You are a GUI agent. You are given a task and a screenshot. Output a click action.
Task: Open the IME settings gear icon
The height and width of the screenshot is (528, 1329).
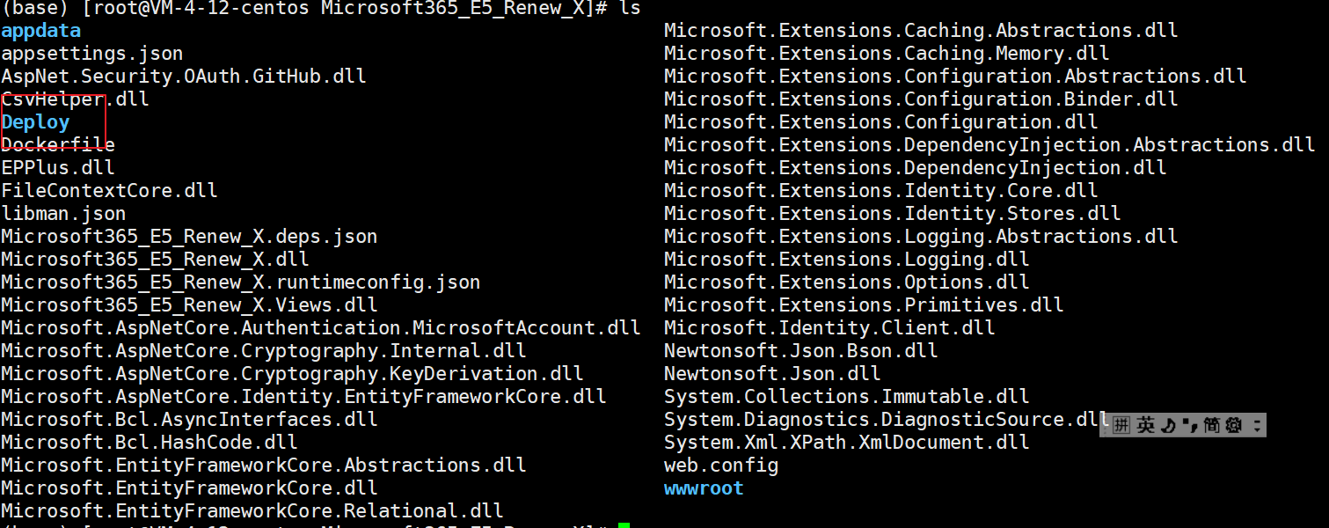coord(1233,424)
